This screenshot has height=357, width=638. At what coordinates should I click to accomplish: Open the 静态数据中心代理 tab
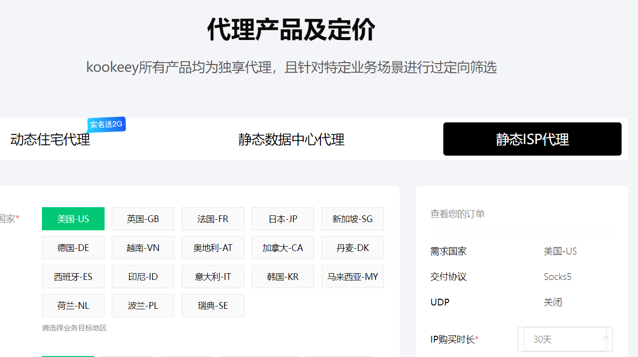pos(291,139)
